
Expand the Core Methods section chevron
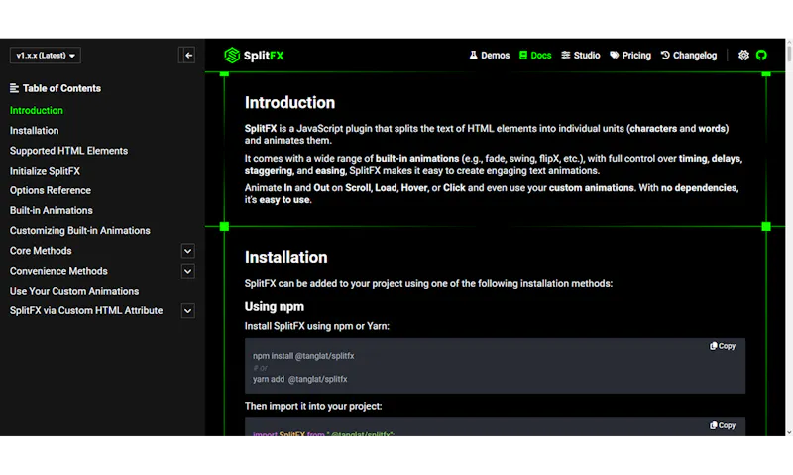[187, 251]
